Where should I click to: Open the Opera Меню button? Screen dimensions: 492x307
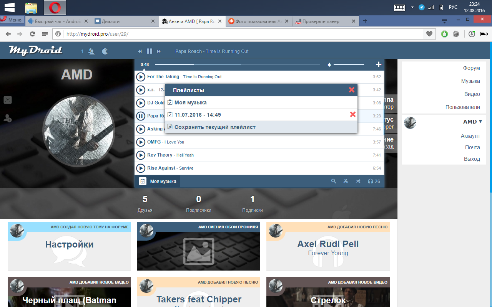point(12,20)
